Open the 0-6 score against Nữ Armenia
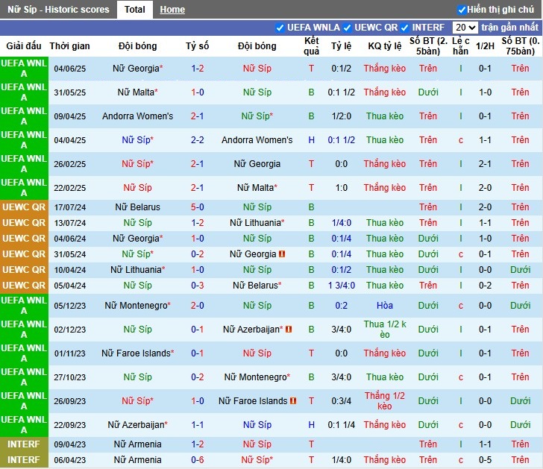Screen dimensions: 543x469 (198, 460)
